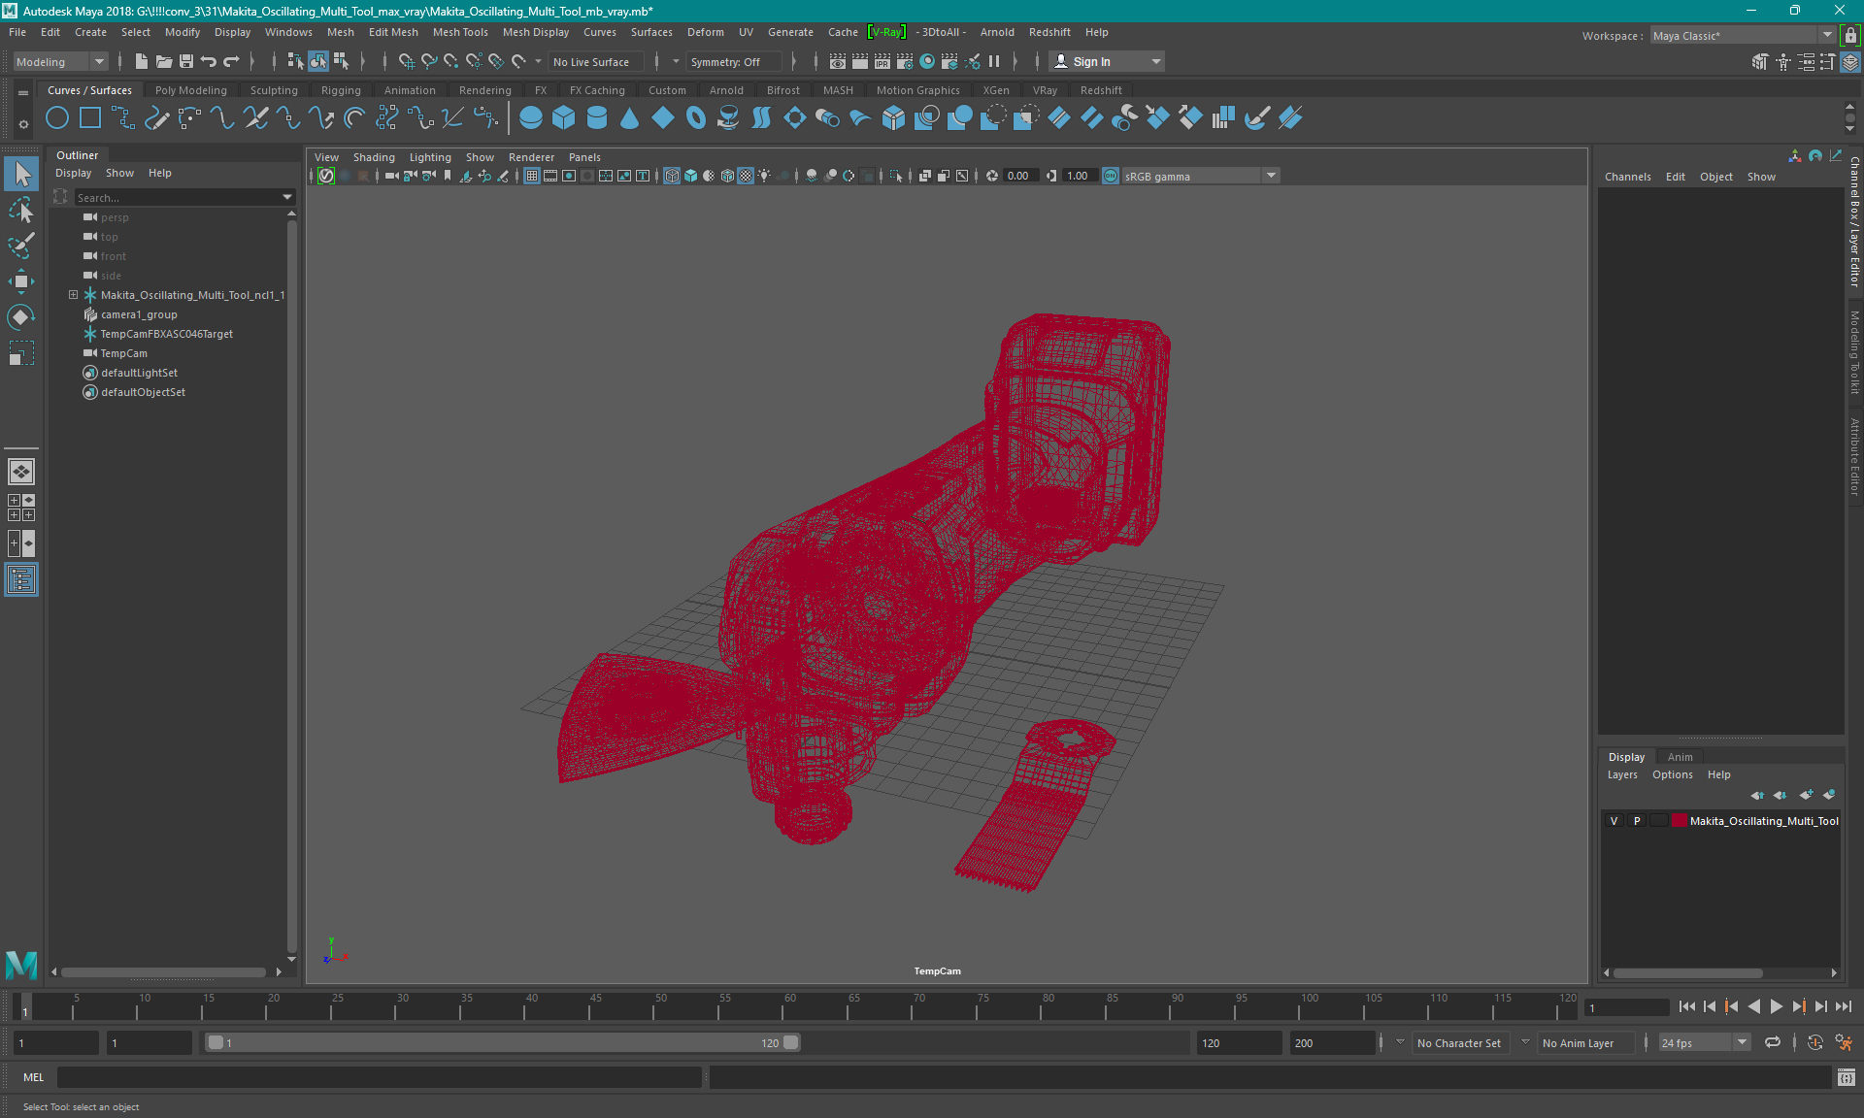Select the Move tool in toolbox
1864x1118 pixels.
(20, 281)
